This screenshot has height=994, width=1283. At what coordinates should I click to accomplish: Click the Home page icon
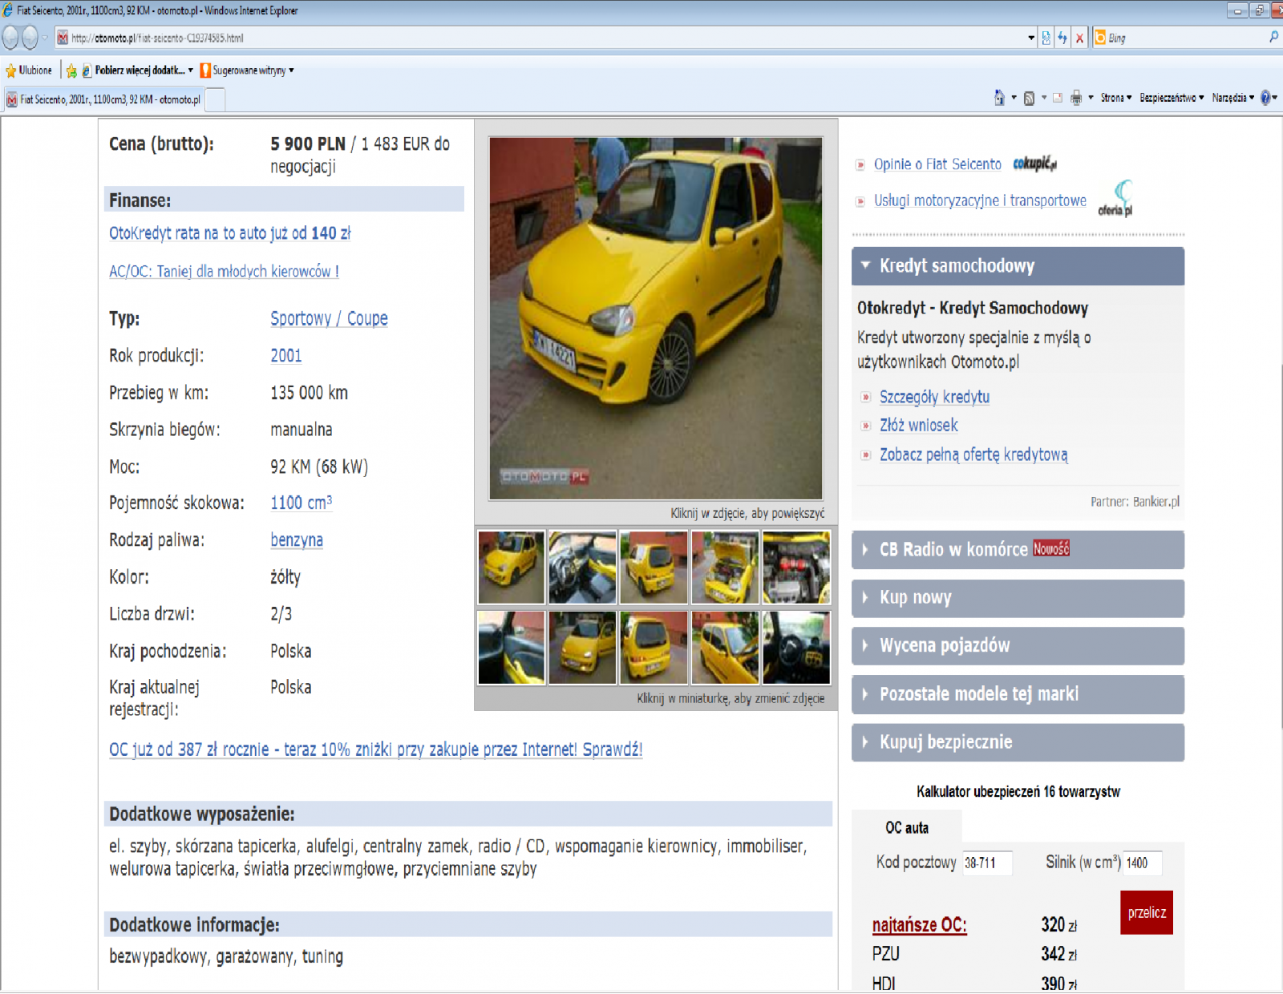999,98
